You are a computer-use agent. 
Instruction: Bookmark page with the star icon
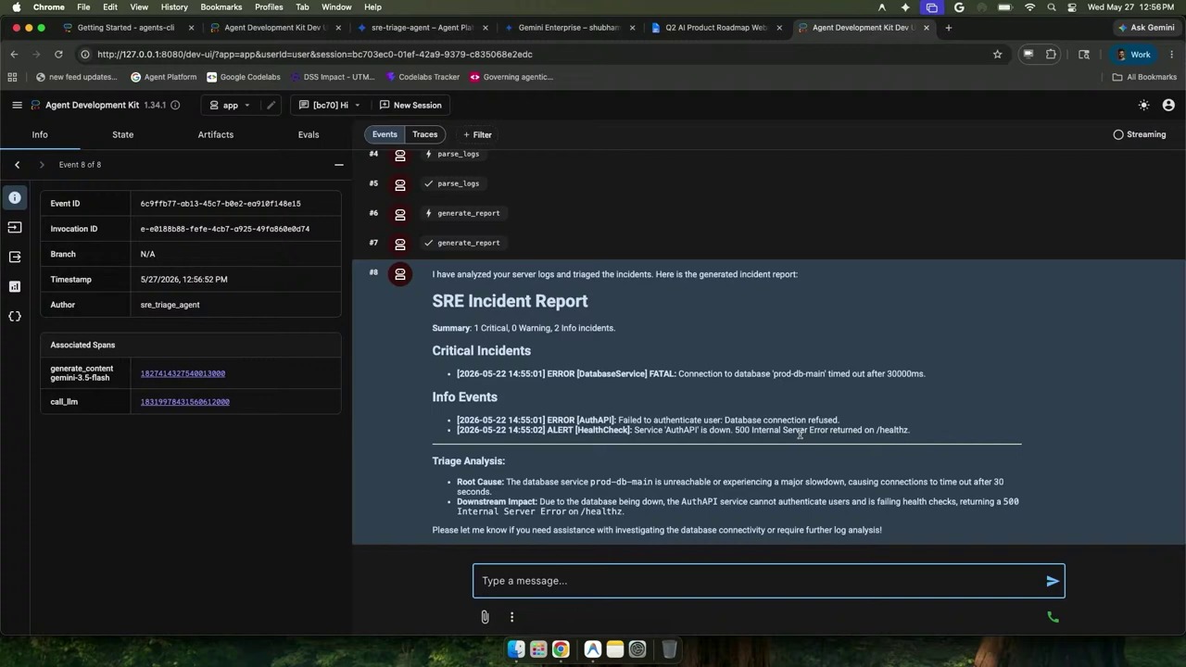[x=997, y=55]
